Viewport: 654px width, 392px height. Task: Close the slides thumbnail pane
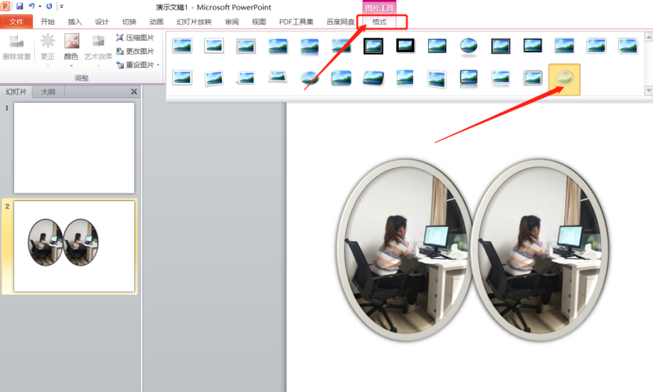tap(134, 92)
